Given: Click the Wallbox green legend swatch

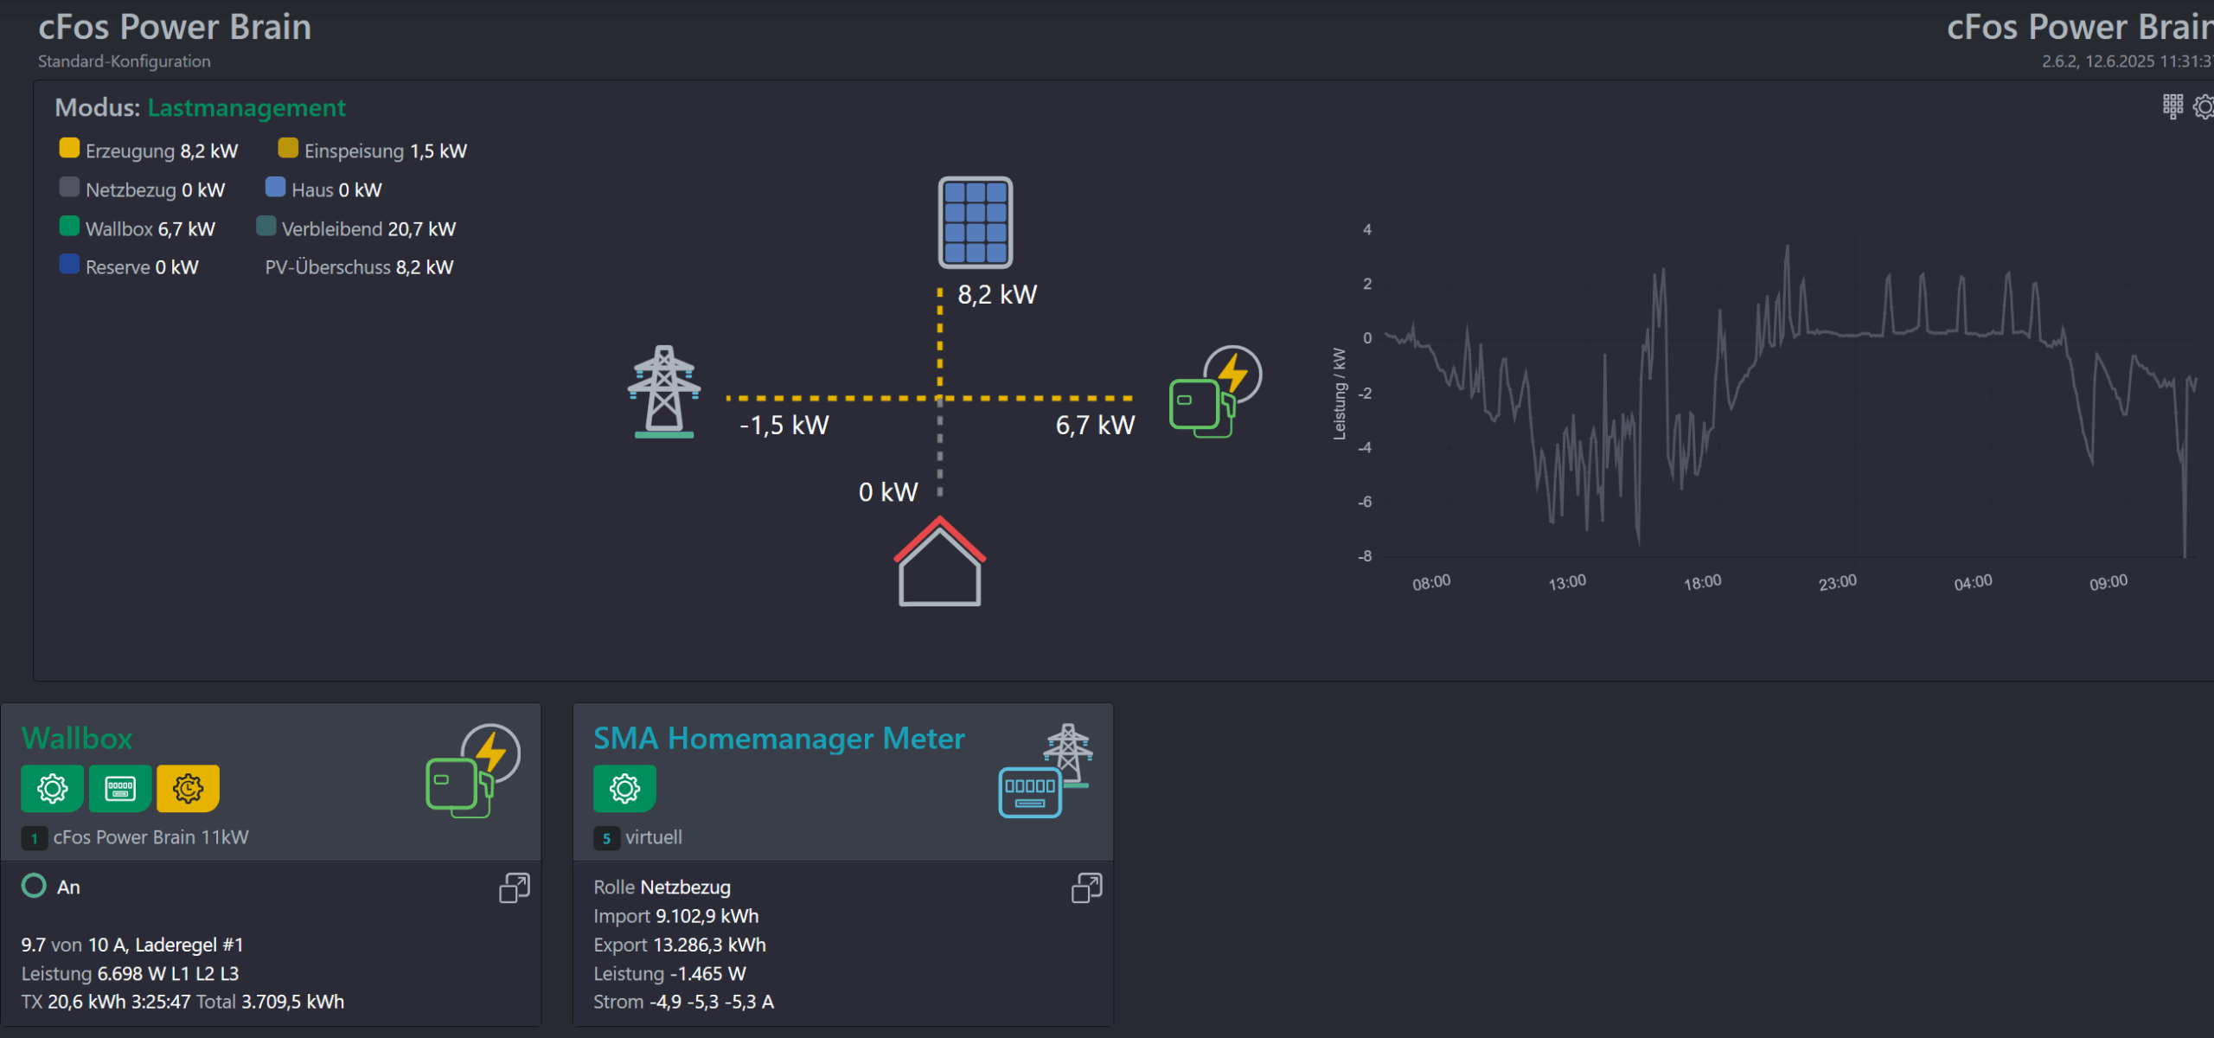Looking at the screenshot, I should point(69,227).
